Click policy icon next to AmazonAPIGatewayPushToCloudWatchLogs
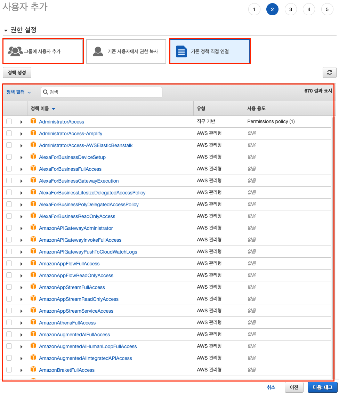 (x=33, y=251)
